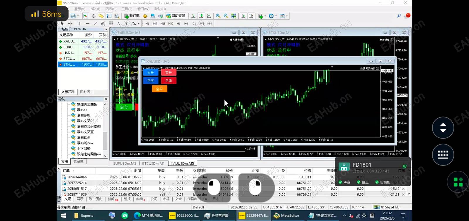Screen dimensions: 469x221
Task: Toggle the Terminal panel toolbar icon
Action: click(109, 16)
